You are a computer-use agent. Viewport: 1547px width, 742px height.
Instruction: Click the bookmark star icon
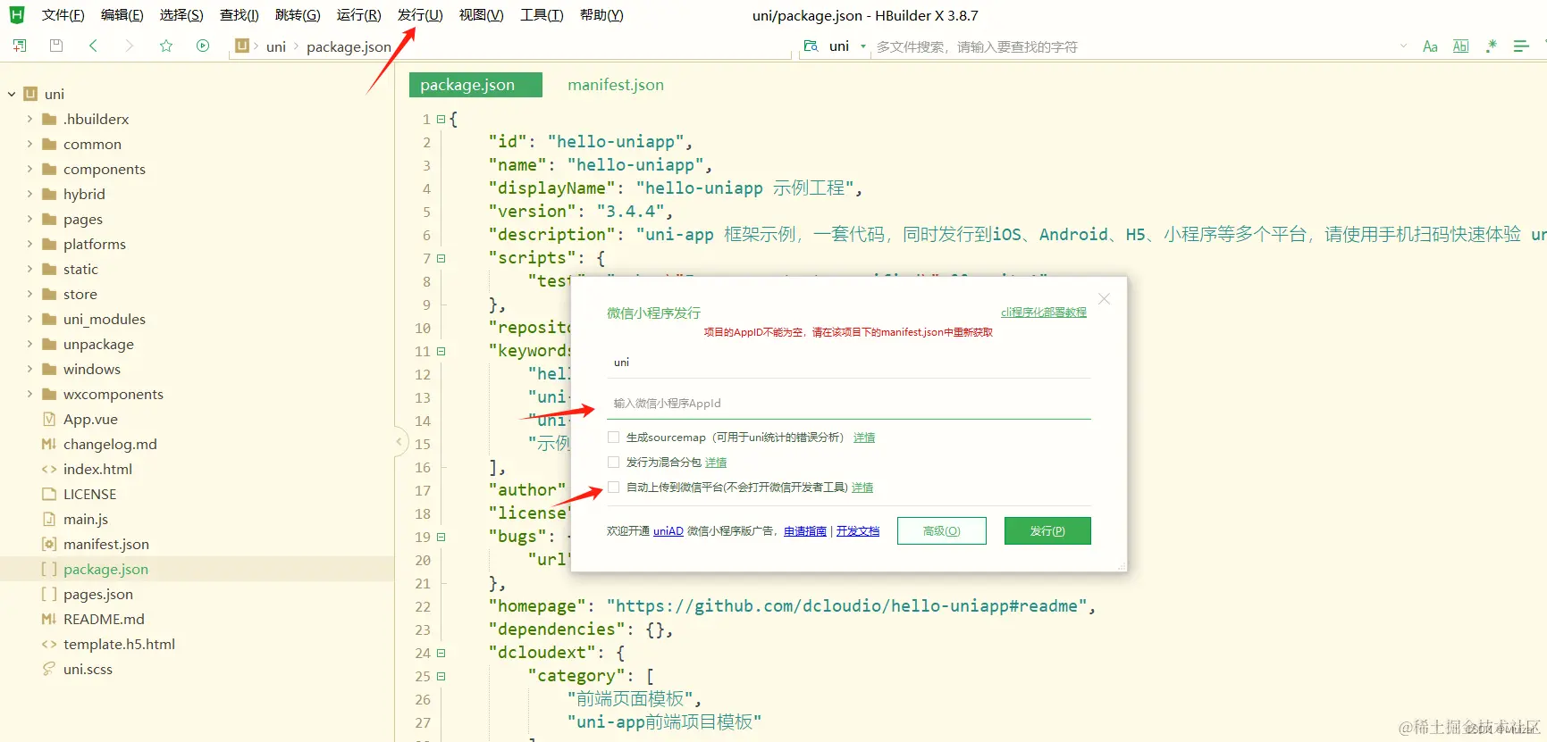(x=166, y=46)
